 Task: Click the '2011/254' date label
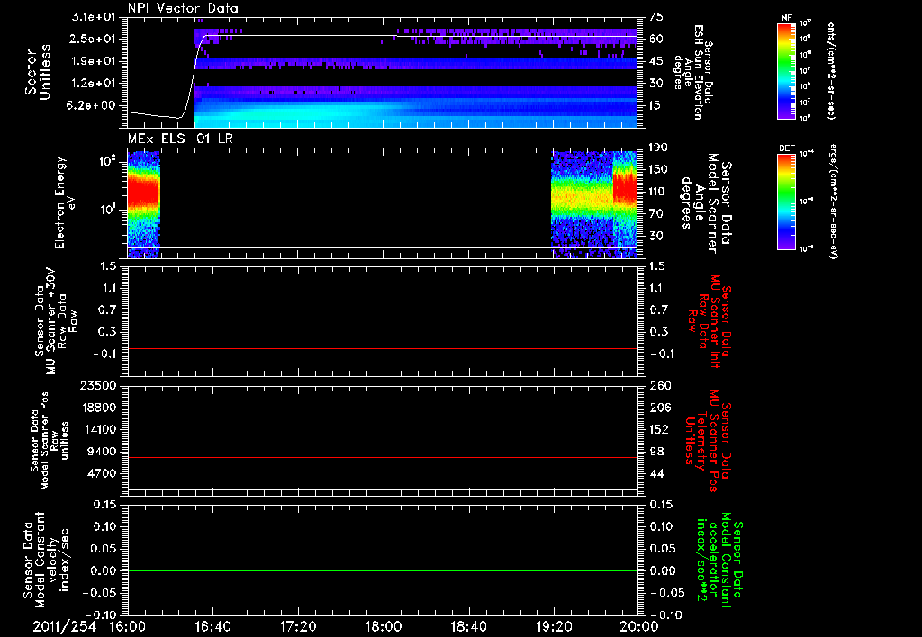[64, 626]
